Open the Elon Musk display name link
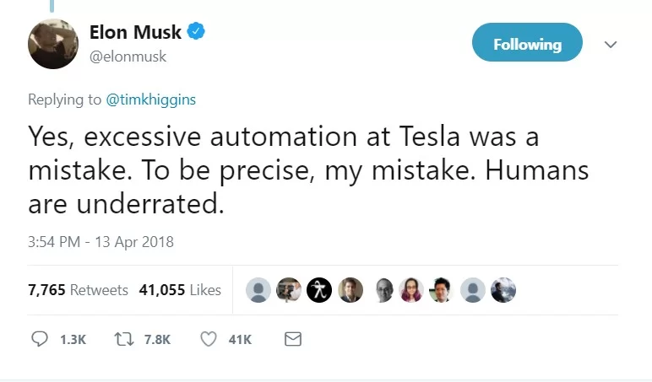The height and width of the screenshot is (382, 652). pyautogui.click(x=135, y=32)
